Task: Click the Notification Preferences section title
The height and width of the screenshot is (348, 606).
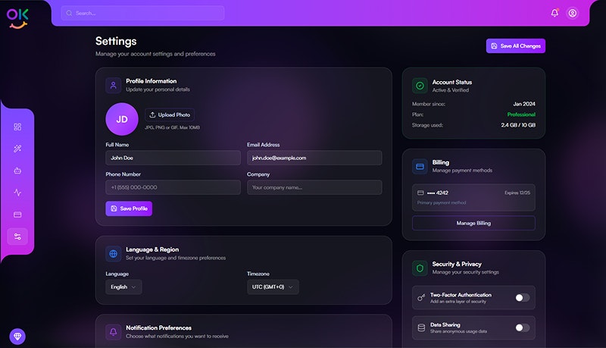Action: [x=158, y=328]
